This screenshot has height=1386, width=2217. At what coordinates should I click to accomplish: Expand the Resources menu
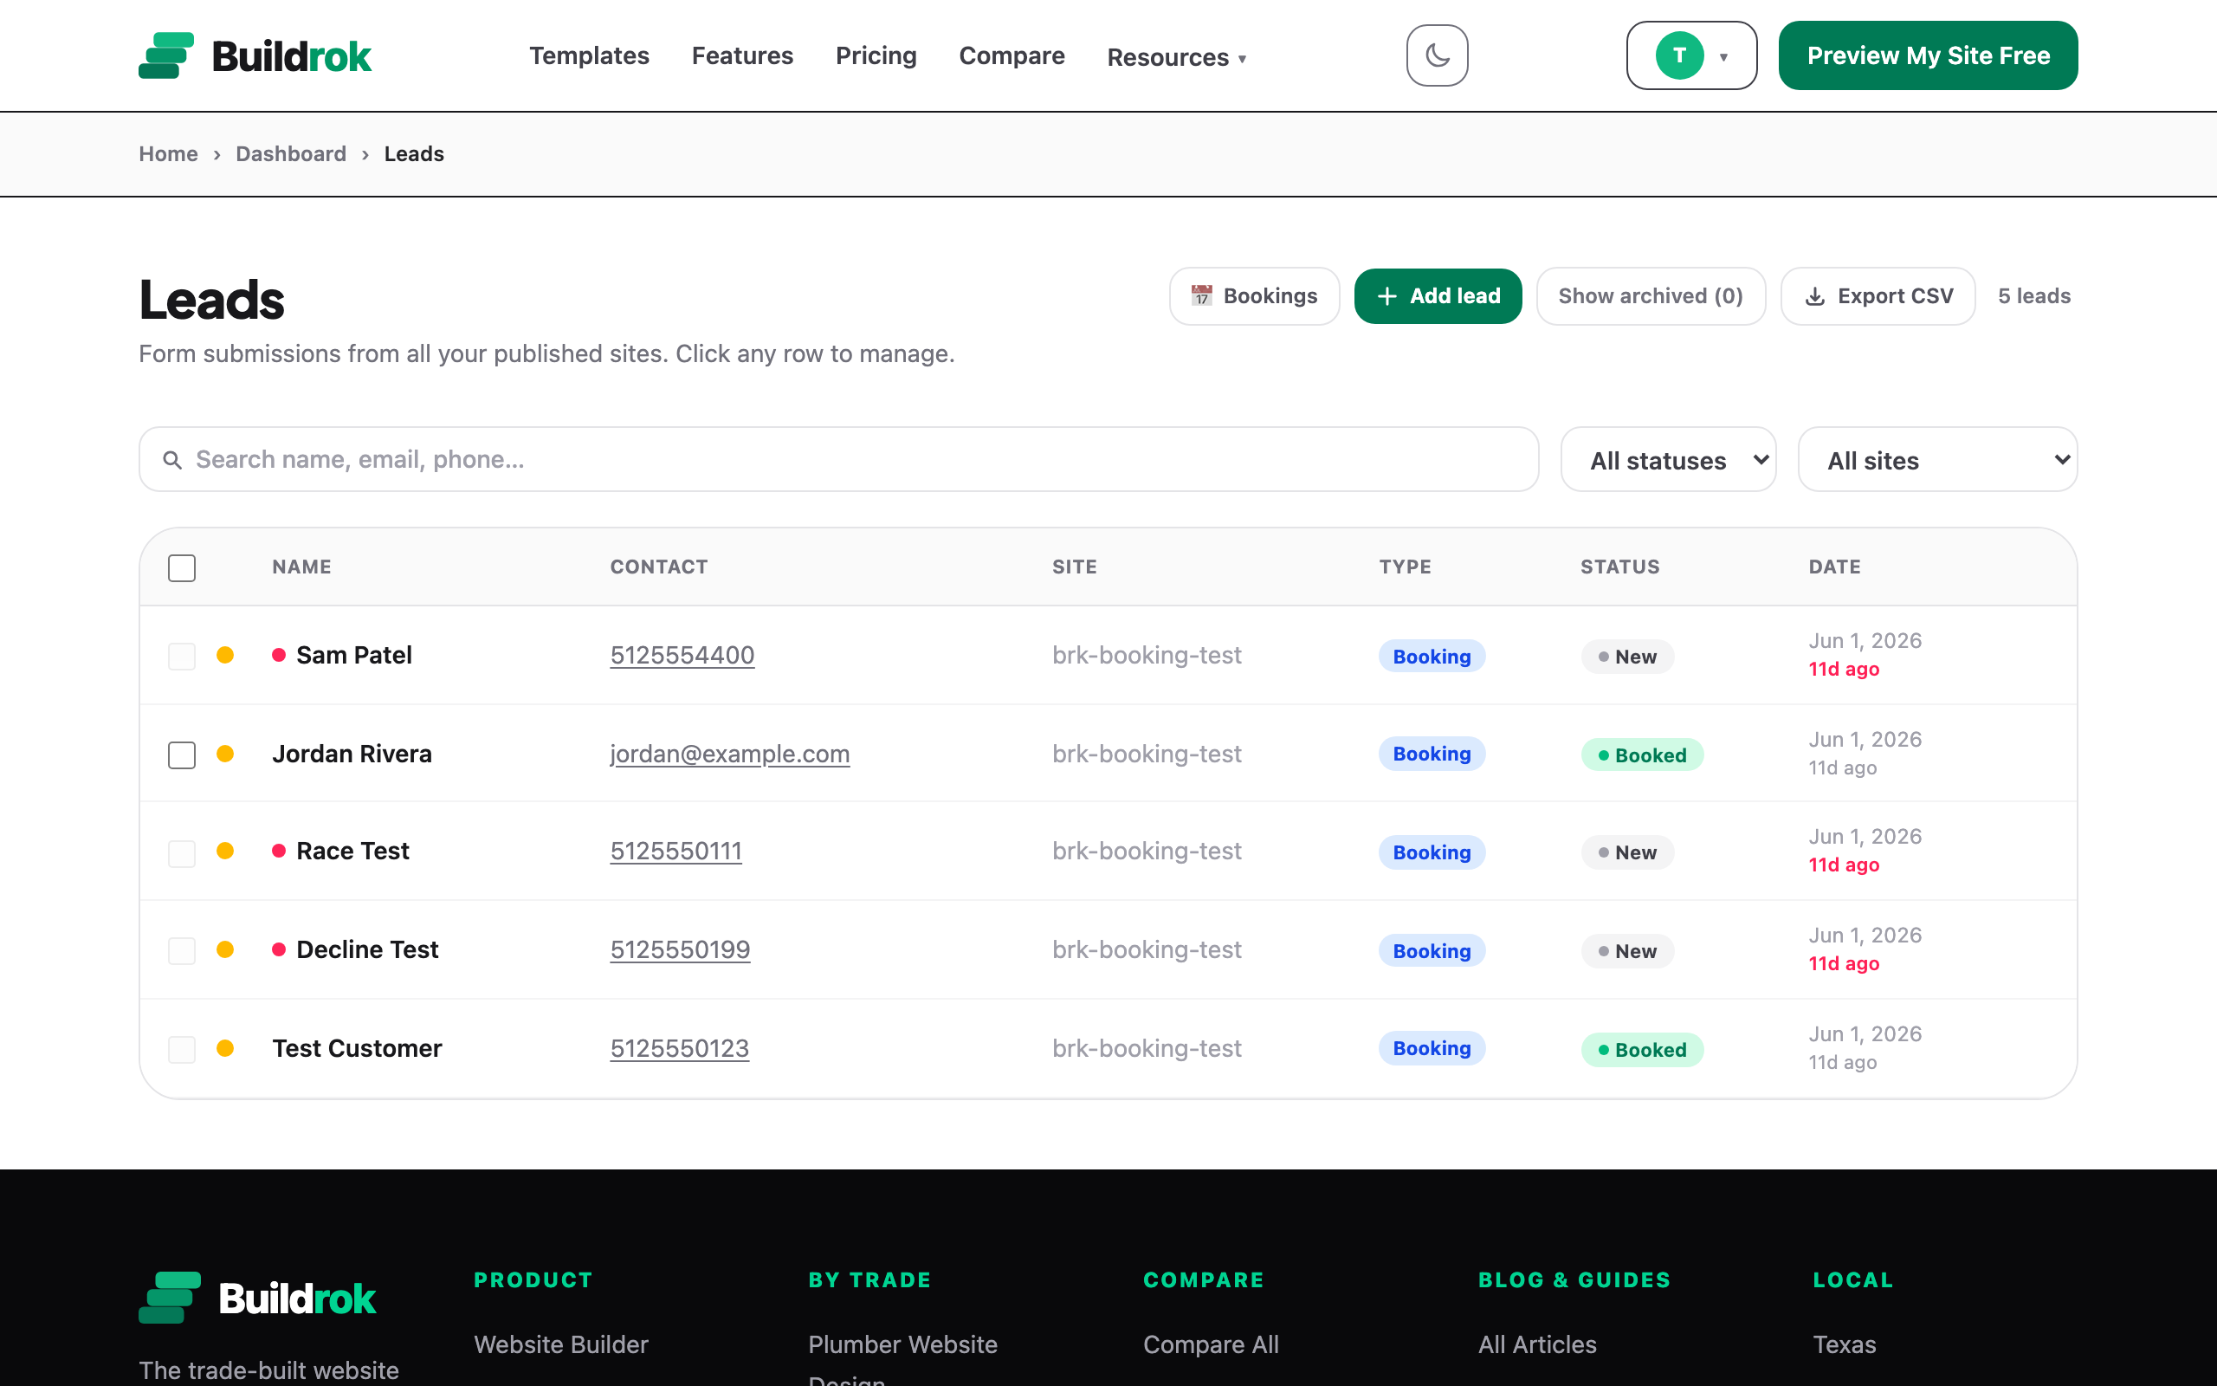coord(1176,57)
